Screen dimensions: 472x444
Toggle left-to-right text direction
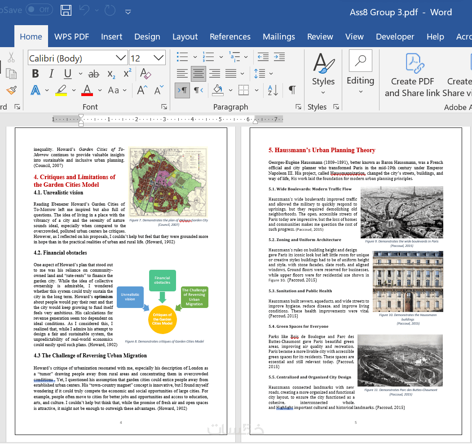click(182, 90)
